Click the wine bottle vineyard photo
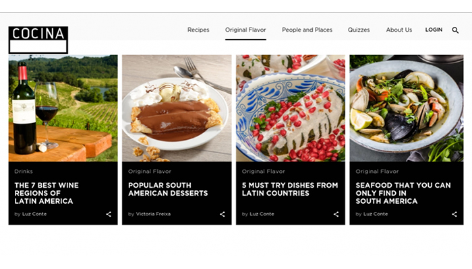Screen dimensions: 472x269 [x=63, y=108]
